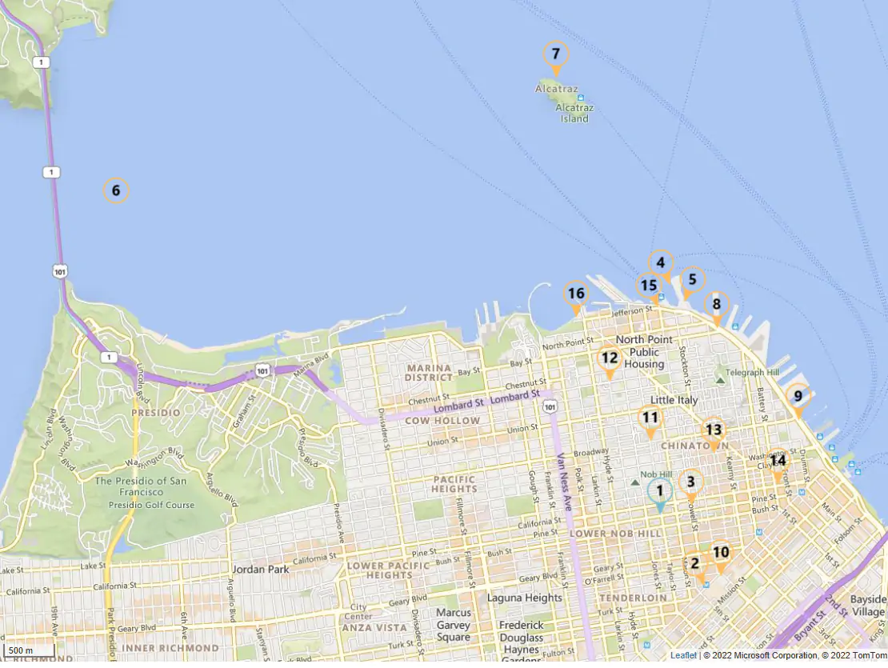Open map marker number 3

click(x=691, y=482)
